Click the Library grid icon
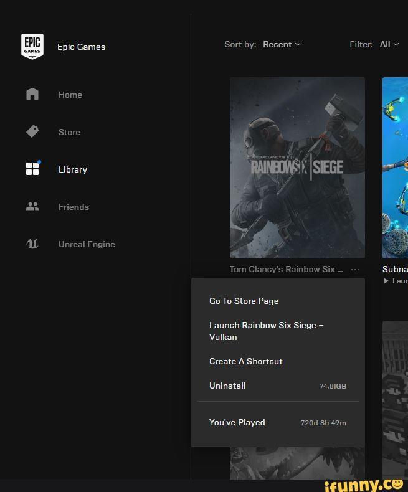 point(32,169)
